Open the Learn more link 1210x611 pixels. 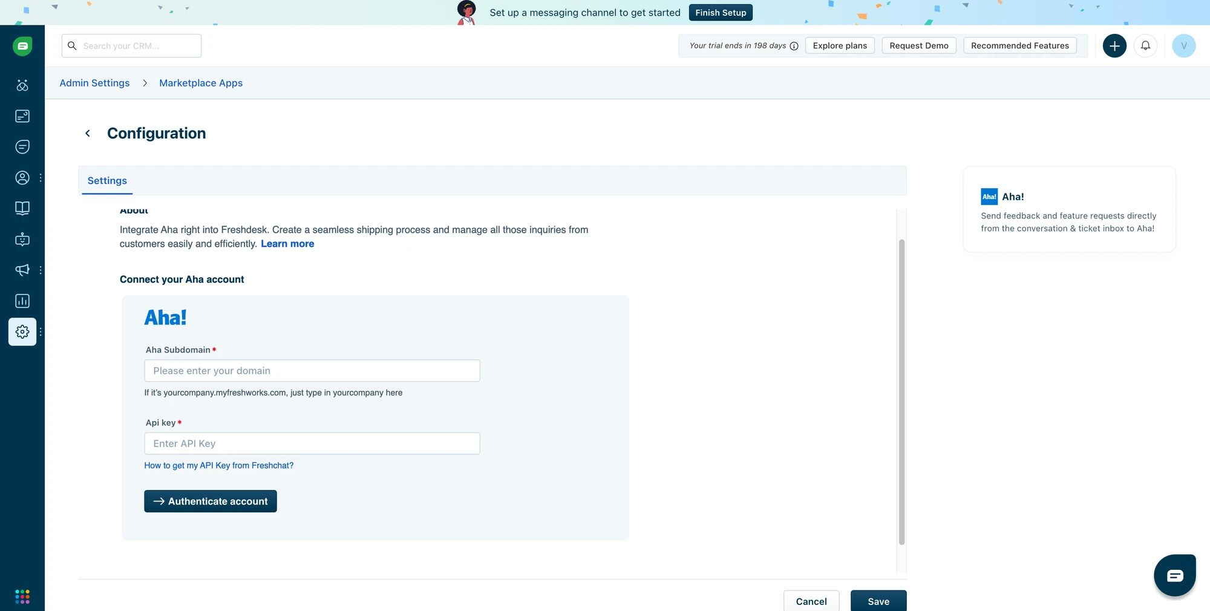[287, 244]
